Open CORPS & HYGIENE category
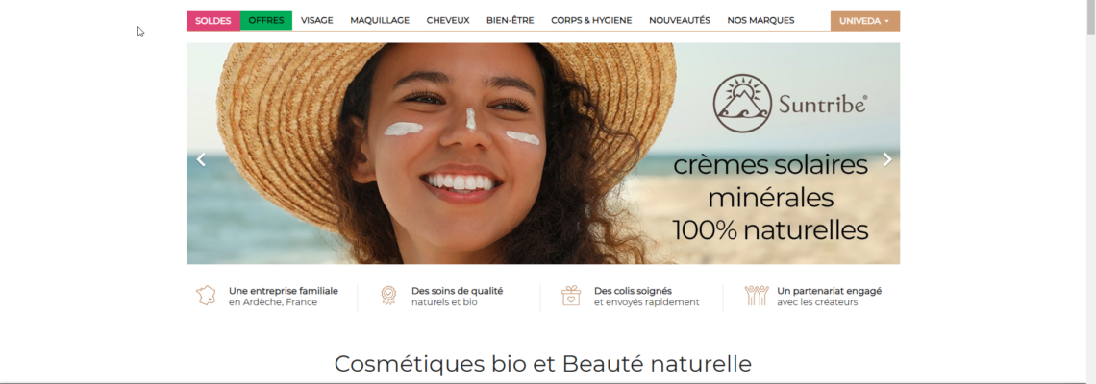The image size is (1096, 384). (591, 21)
